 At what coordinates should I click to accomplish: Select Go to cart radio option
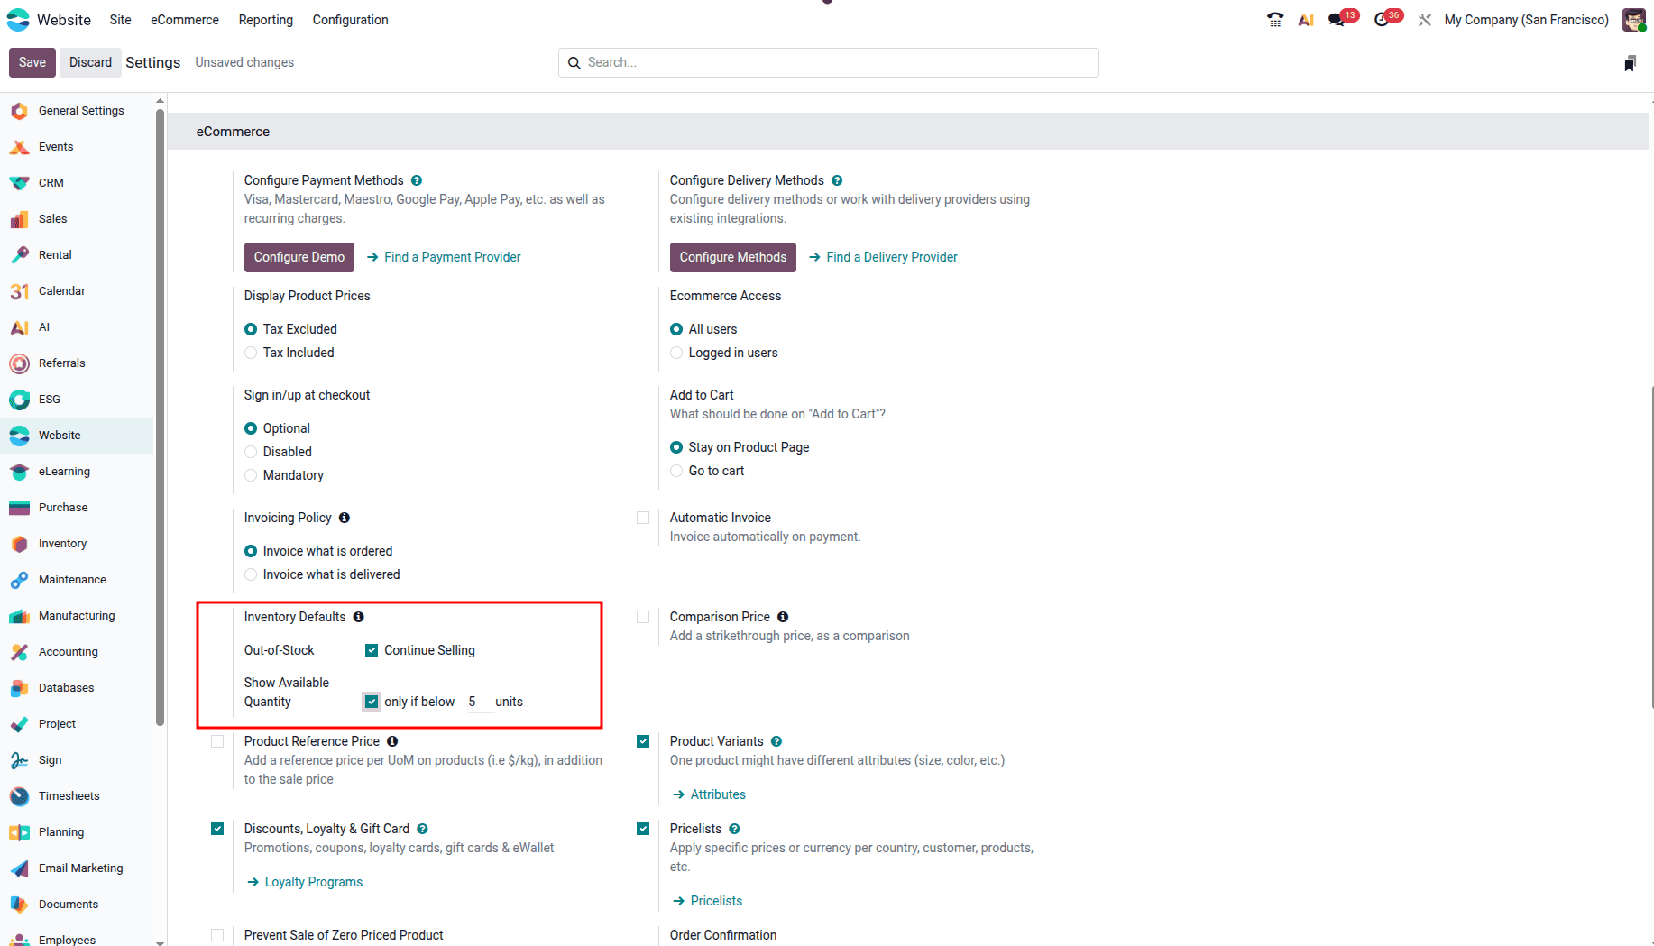[676, 471]
